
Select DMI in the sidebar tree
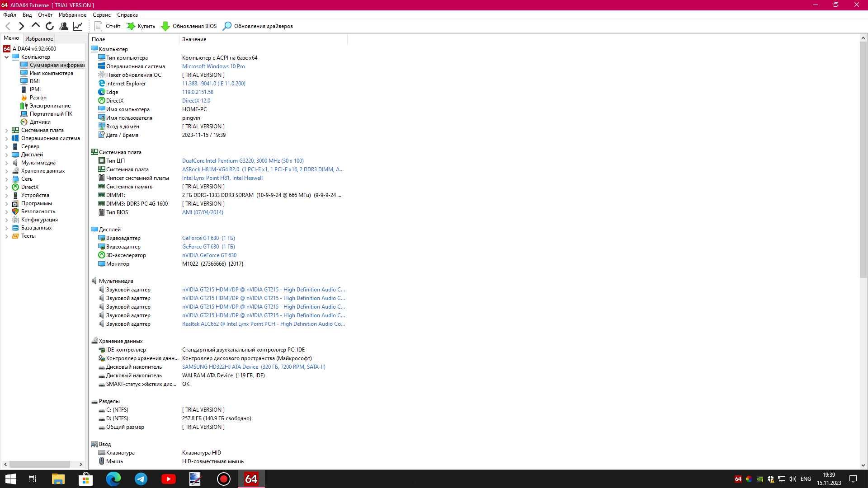(x=35, y=81)
